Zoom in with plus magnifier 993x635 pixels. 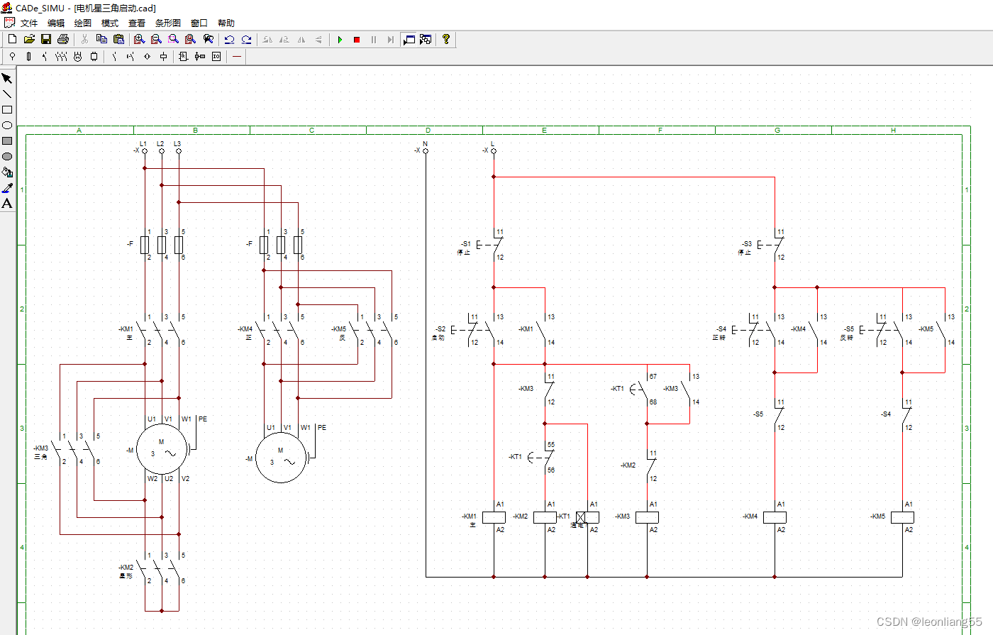(140, 39)
